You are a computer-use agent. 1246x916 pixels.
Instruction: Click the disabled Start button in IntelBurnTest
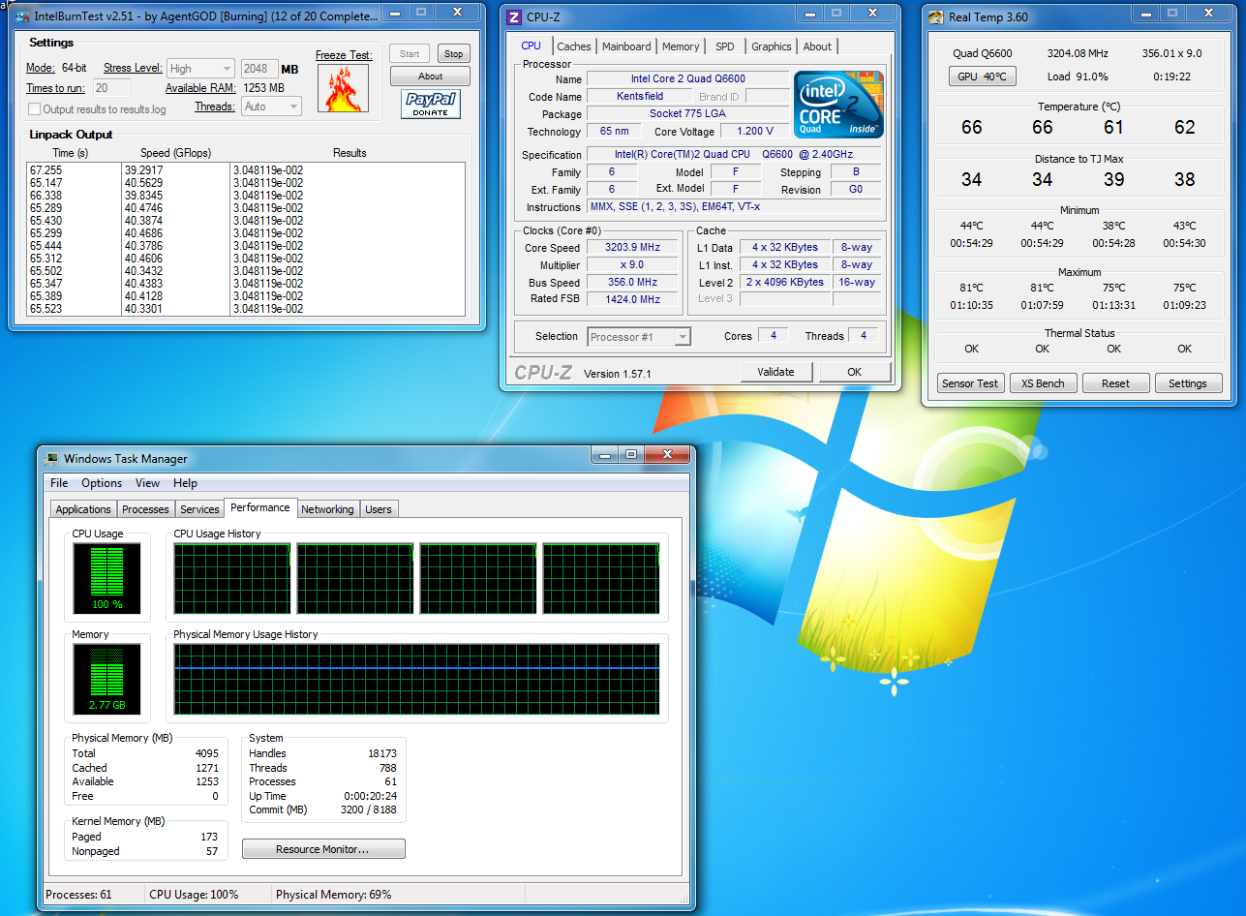[x=410, y=54]
